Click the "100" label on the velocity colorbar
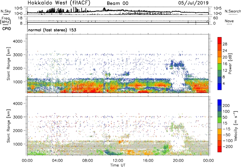This screenshot has width=241, height=167. (x=226, y=112)
